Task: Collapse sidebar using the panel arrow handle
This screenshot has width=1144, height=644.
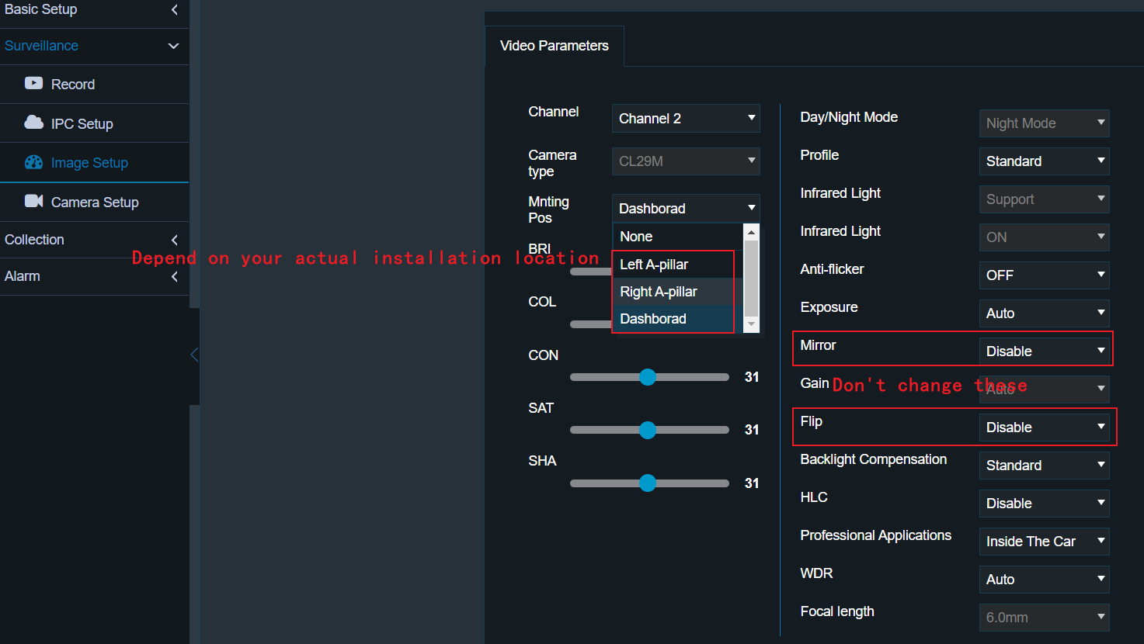Action: click(194, 355)
